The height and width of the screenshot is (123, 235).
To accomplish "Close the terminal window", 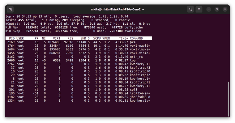I will (x=225, y=9).
